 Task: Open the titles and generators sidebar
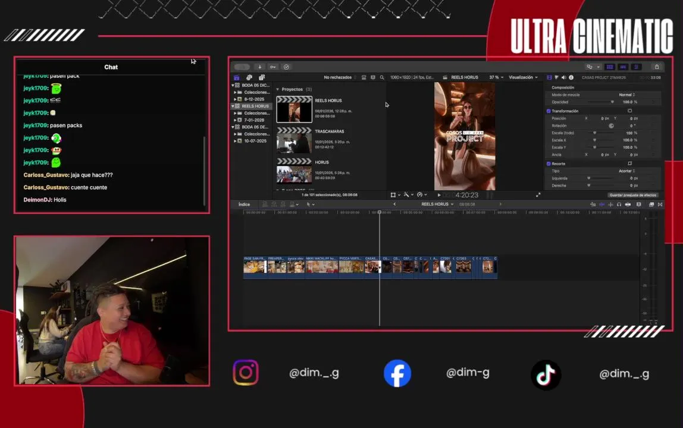tap(261, 77)
